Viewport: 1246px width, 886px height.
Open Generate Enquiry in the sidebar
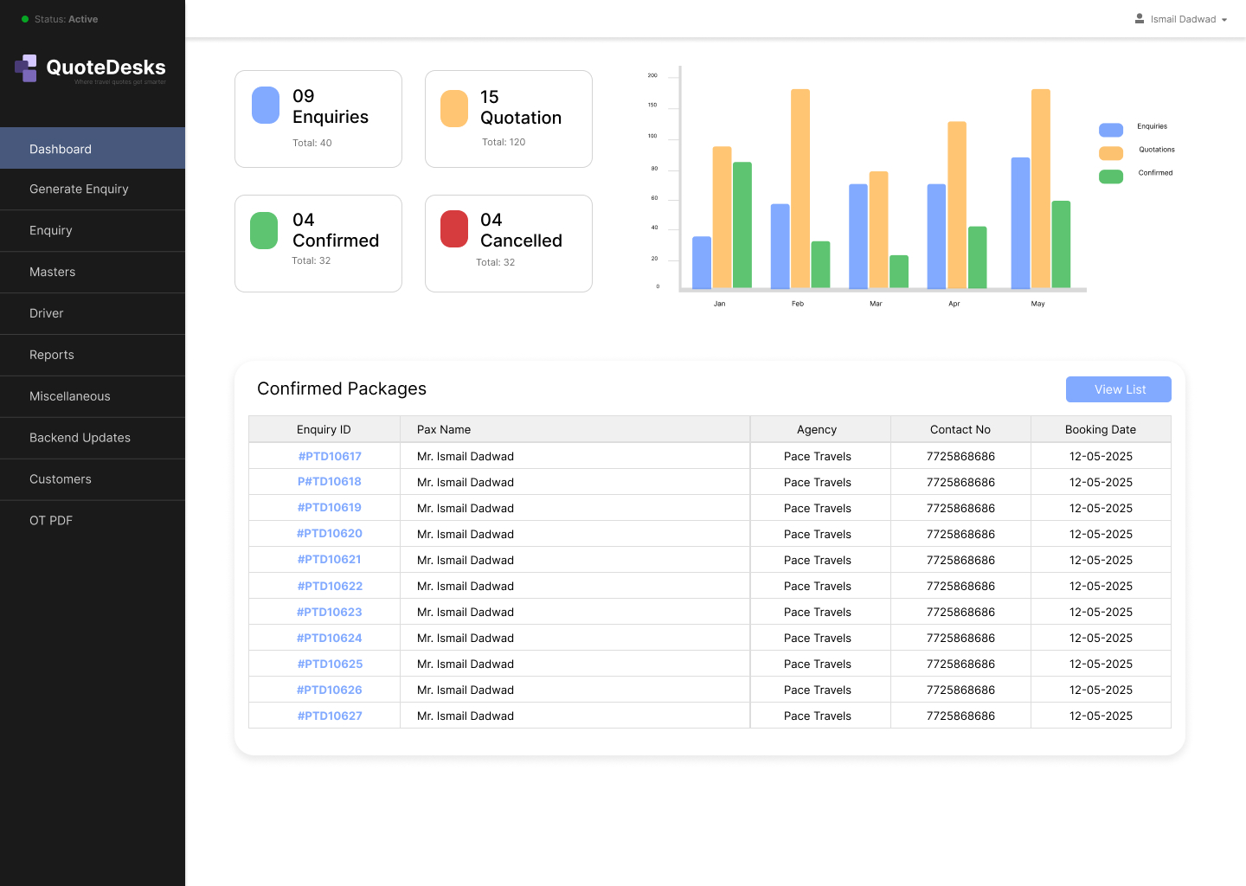(x=93, y=189)
